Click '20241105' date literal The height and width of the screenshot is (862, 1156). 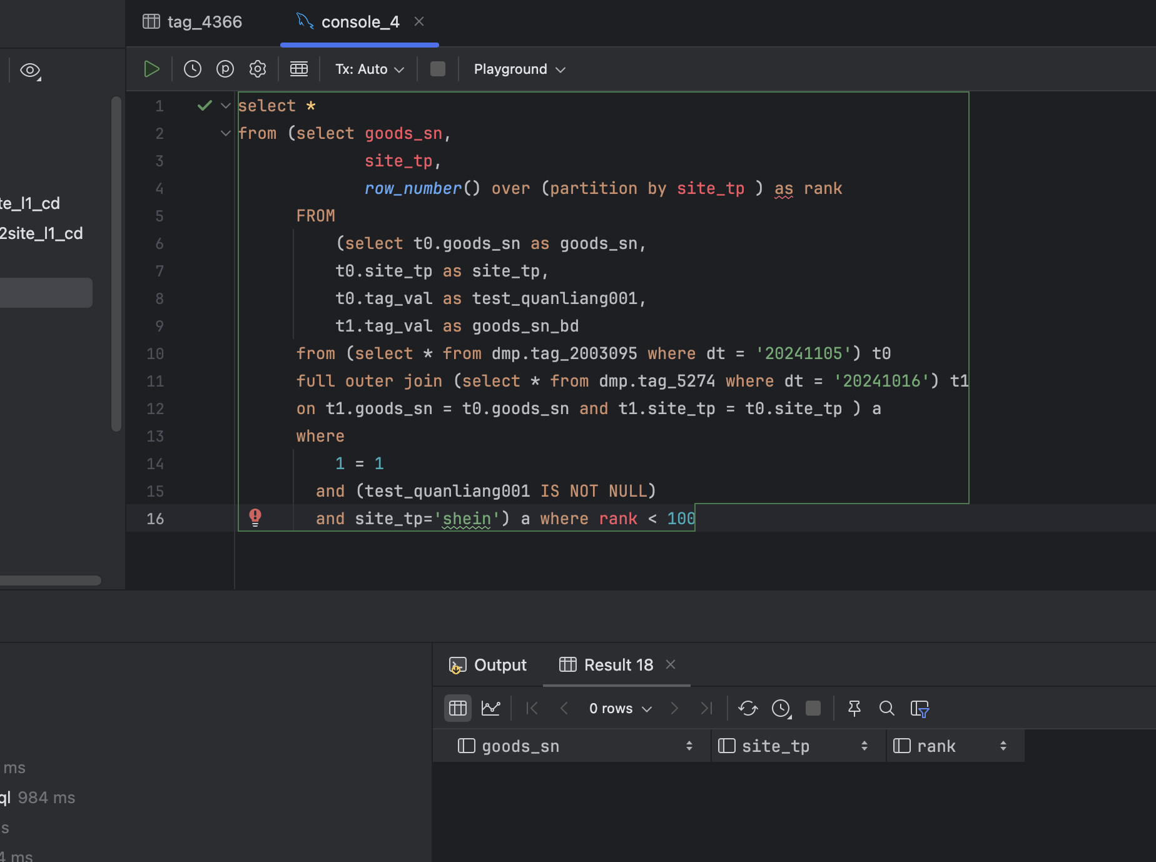[804, 353]
